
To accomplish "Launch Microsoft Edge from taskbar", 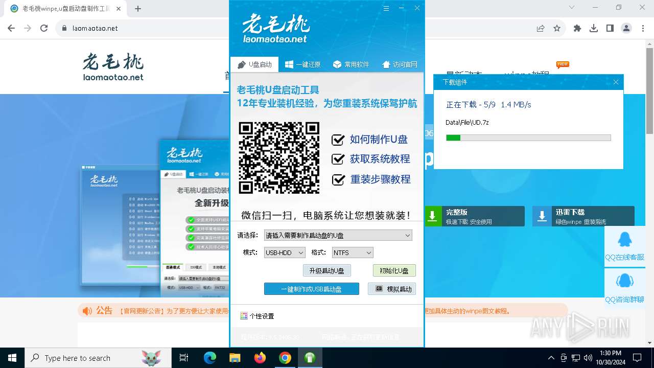I will pyautogui.click(x=210, y=358).
